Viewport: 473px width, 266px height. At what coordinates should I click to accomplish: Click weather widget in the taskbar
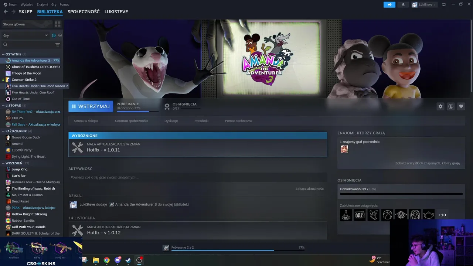[x=380, y=260]
